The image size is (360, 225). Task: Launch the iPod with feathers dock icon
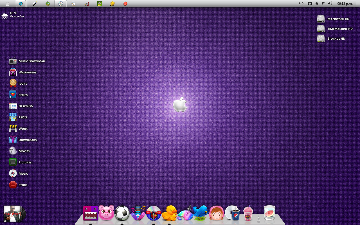(138, 213)
